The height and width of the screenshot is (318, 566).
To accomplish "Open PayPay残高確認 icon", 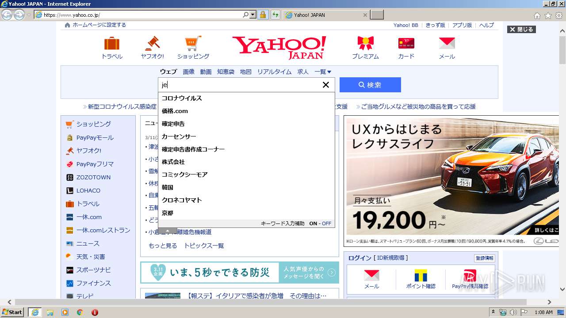I will coord(470,276).
